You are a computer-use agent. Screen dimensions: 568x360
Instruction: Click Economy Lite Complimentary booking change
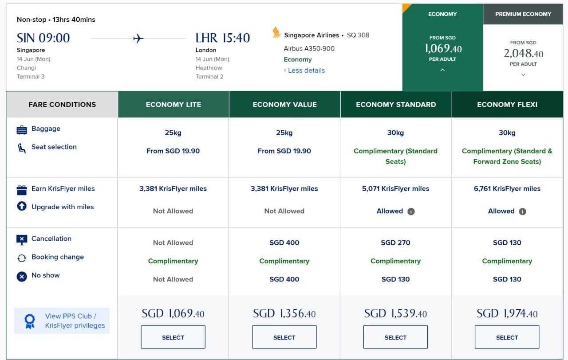173,261
